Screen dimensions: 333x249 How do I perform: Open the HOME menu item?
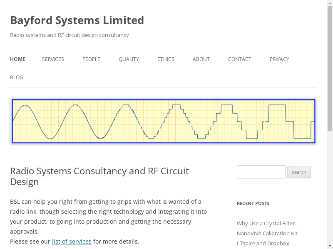click(17, 59)
